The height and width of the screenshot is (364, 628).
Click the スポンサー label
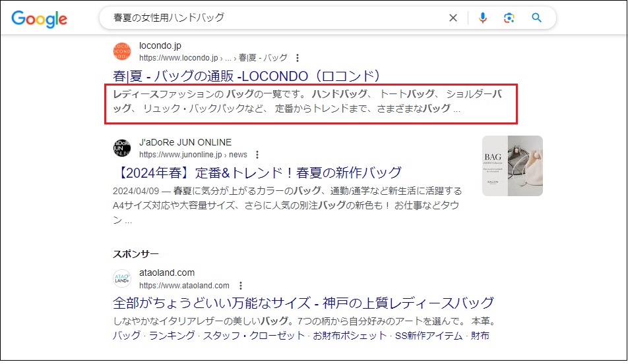[x=136, y=254]
